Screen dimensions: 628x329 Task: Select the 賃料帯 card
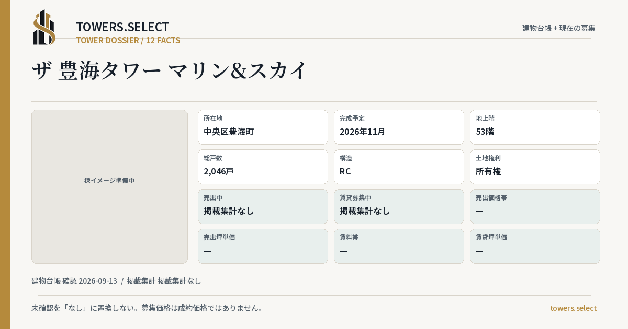[x=399, y=246]
